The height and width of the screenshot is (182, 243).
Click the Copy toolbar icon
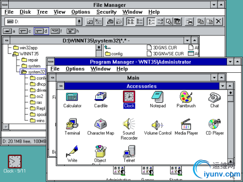[x=201, y=21]
